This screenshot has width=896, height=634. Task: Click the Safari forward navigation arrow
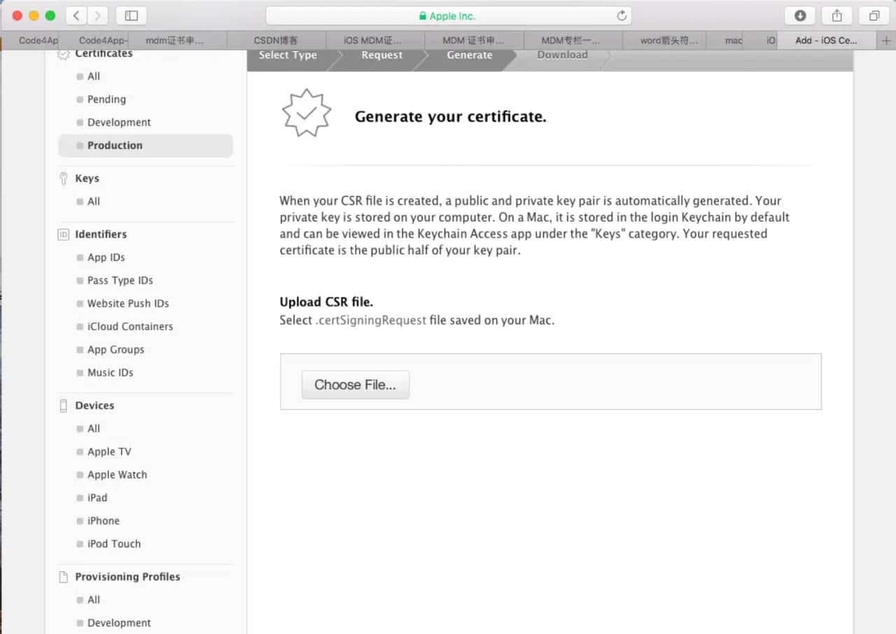pyautogui.click(x=97, y=15)
